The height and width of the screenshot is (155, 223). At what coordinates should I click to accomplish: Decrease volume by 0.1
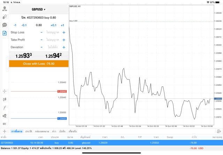(24, 25)
